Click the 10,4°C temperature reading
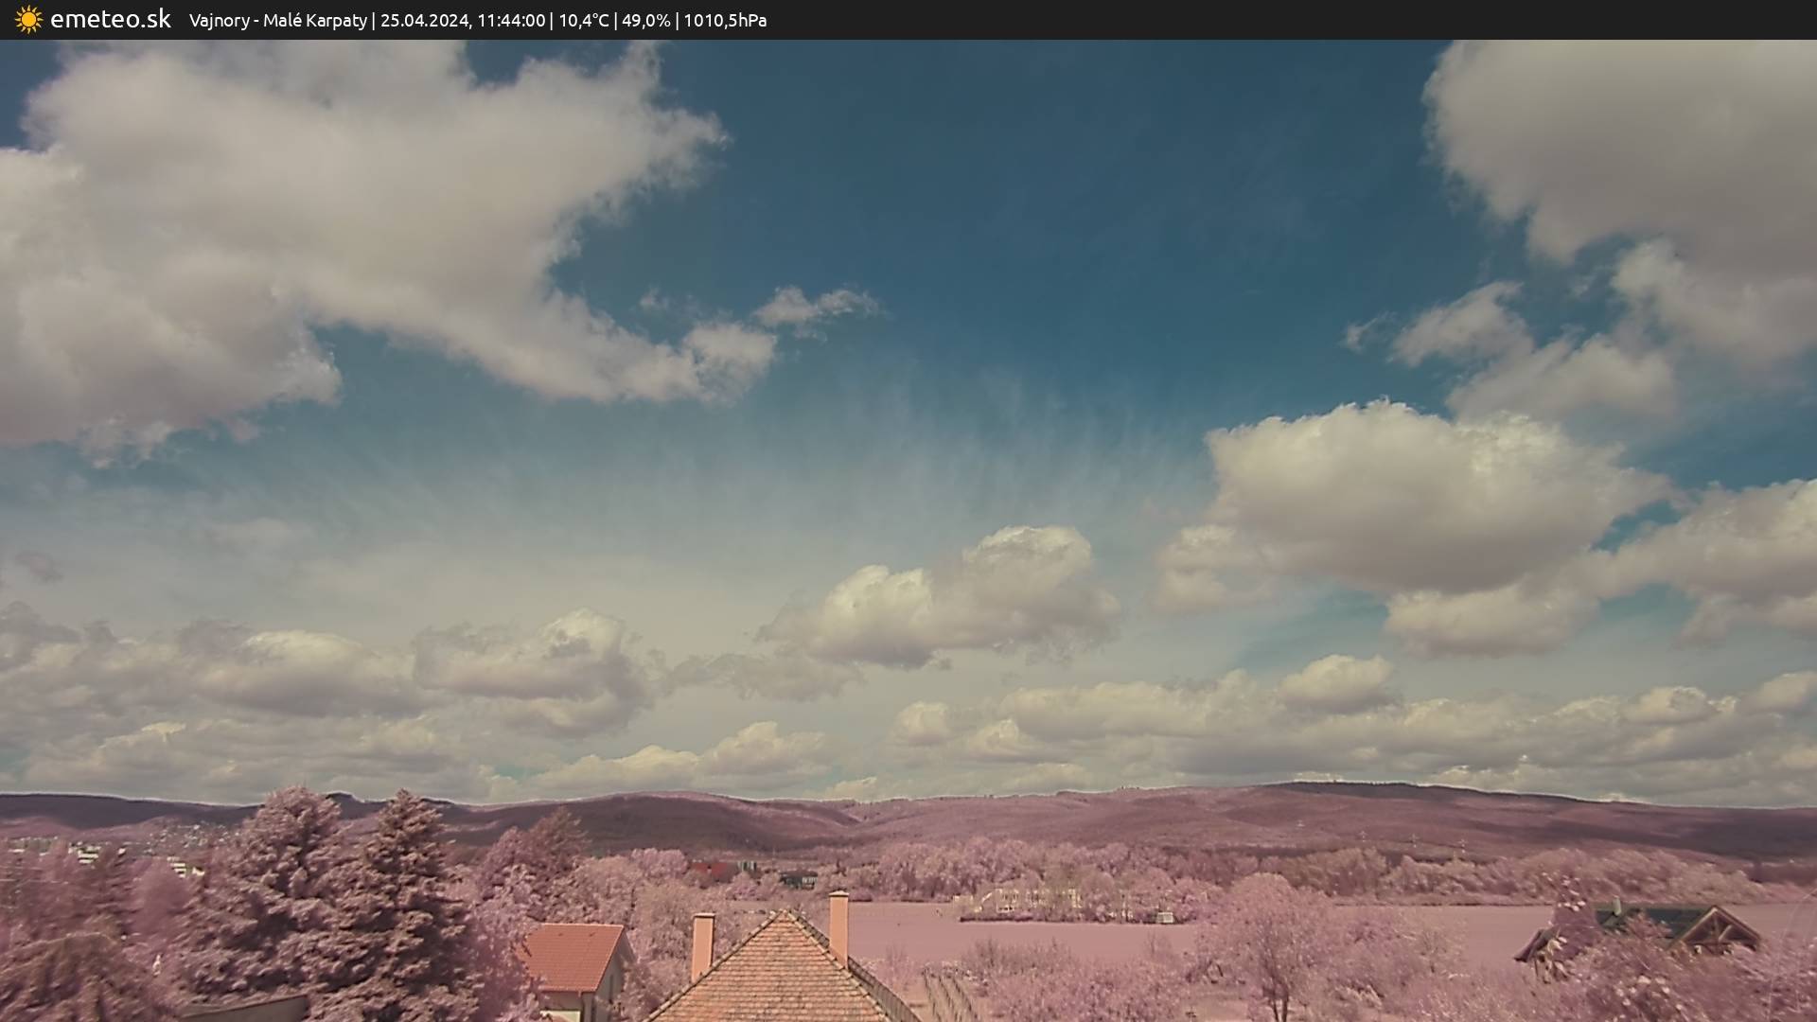The width and height of the screenshot is (1817, 1022). coord(583,21)
